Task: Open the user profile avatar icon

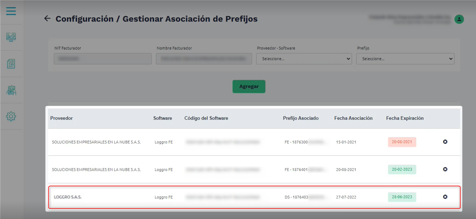Action: (459, 19)
